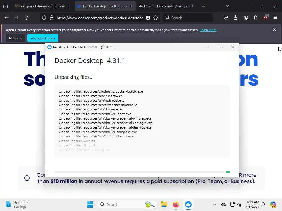Screen dimensions: 282x211
Task: Toggle reader view icon in address bar
Action: click(x=148, y=18)
